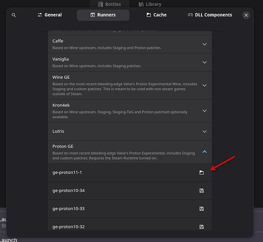Expand the Wine GE runner group
The width and height of the screenshot is (263, 242).
[130, 85]
